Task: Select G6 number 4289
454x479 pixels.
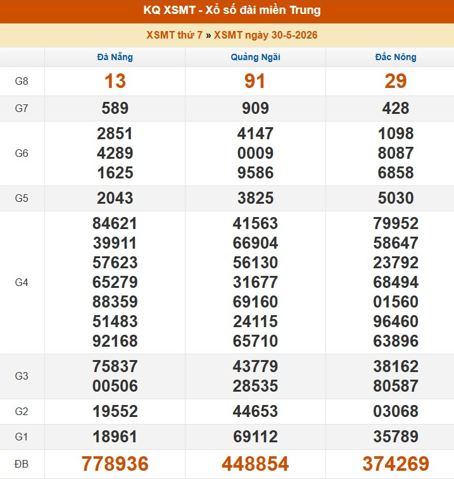Action: point(115,153)
